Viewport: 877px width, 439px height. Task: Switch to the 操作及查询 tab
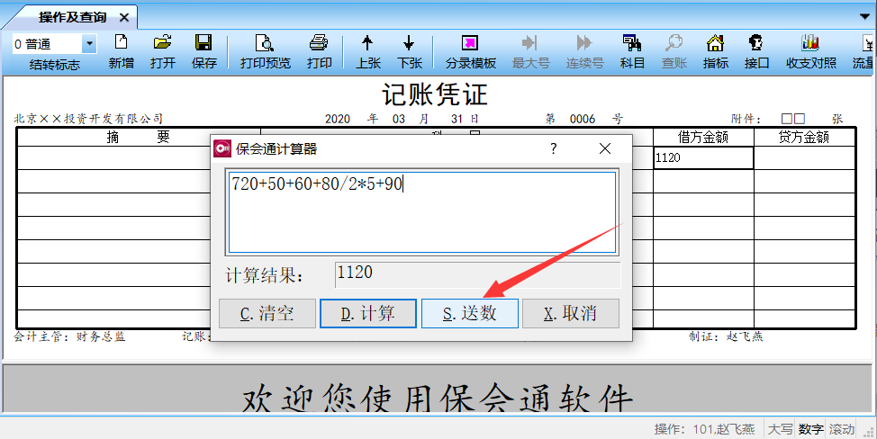click(72, 17)
